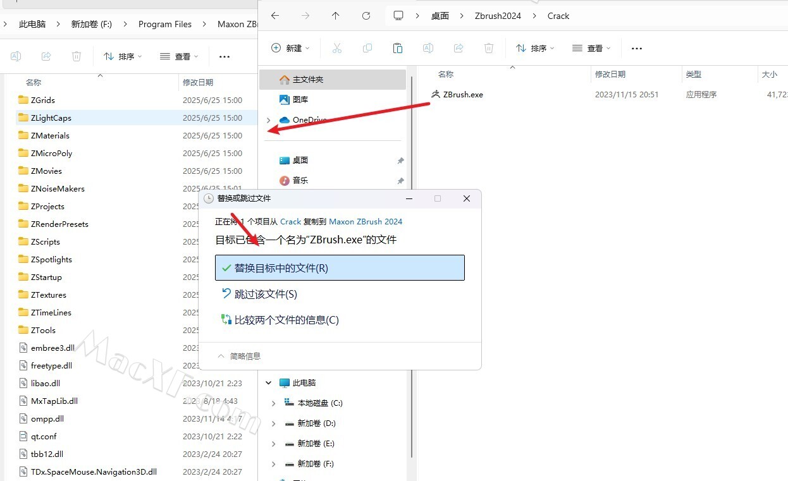
Task: Expand 新加卷 (F:) tree node
Action: pyautogui.click(x=274, y=464)
